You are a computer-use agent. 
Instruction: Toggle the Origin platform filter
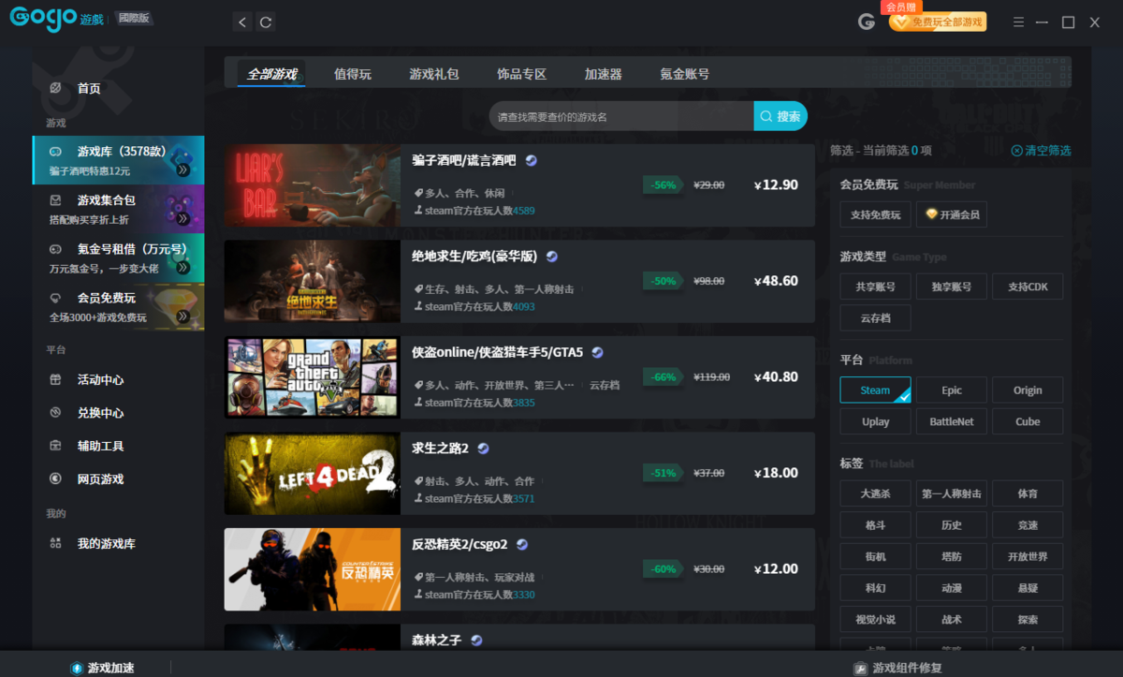pyautogui.click(x=1028, y=390)
